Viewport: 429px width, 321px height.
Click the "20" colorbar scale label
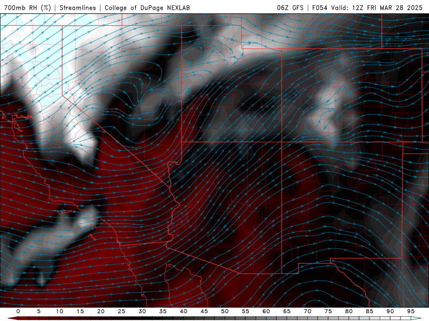pos(101,311)
